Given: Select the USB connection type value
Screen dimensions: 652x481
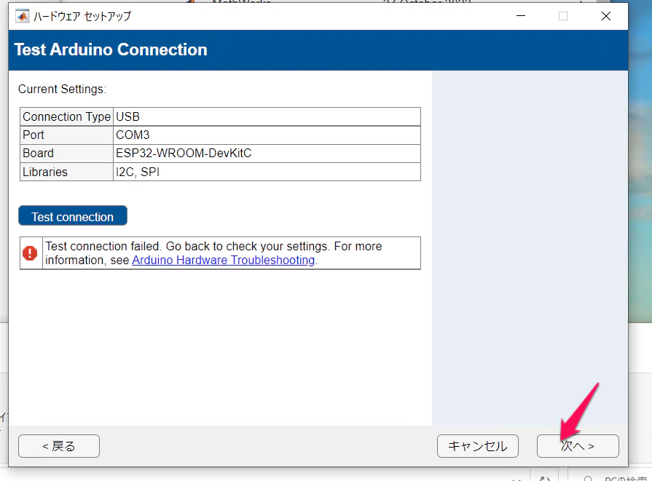Looking at the screenshot, I should 267,116.
